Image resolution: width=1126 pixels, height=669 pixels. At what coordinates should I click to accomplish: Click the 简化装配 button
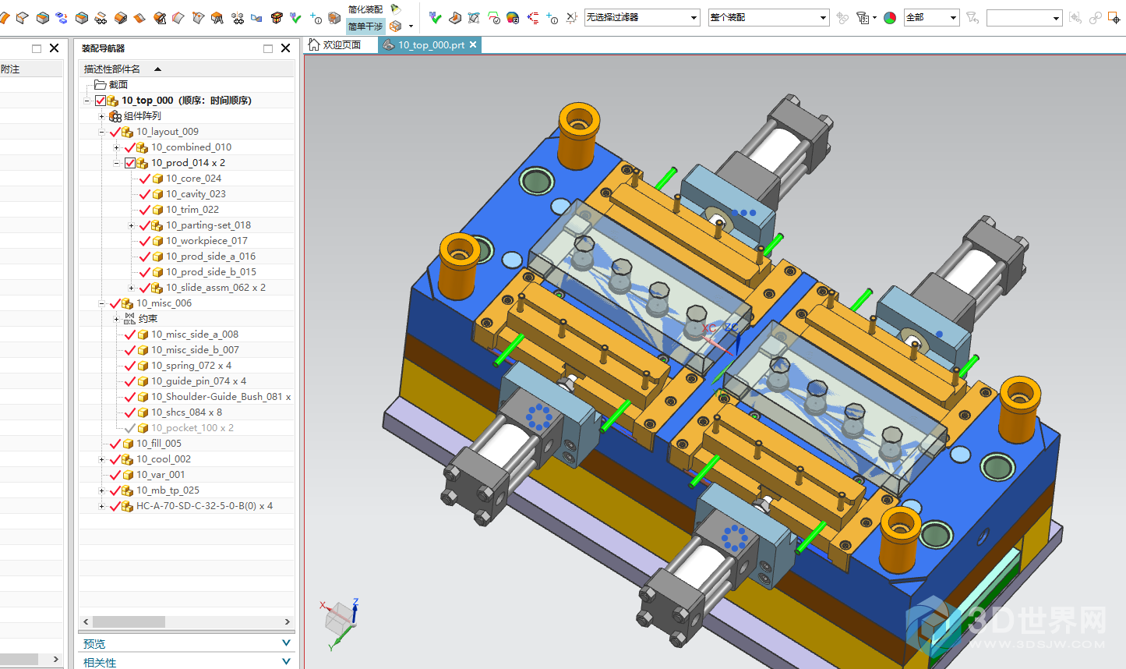point(365,9)
